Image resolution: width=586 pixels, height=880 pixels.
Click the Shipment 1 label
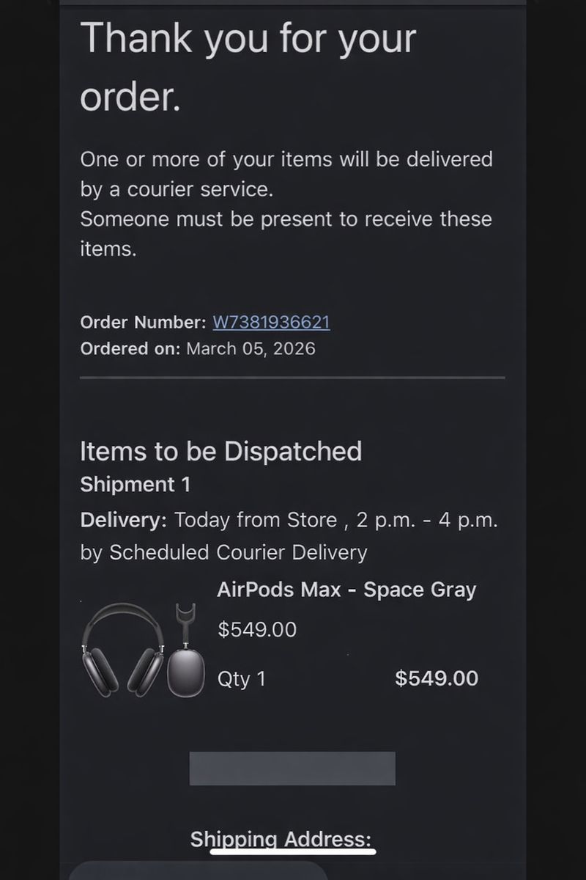pos(135,485)
